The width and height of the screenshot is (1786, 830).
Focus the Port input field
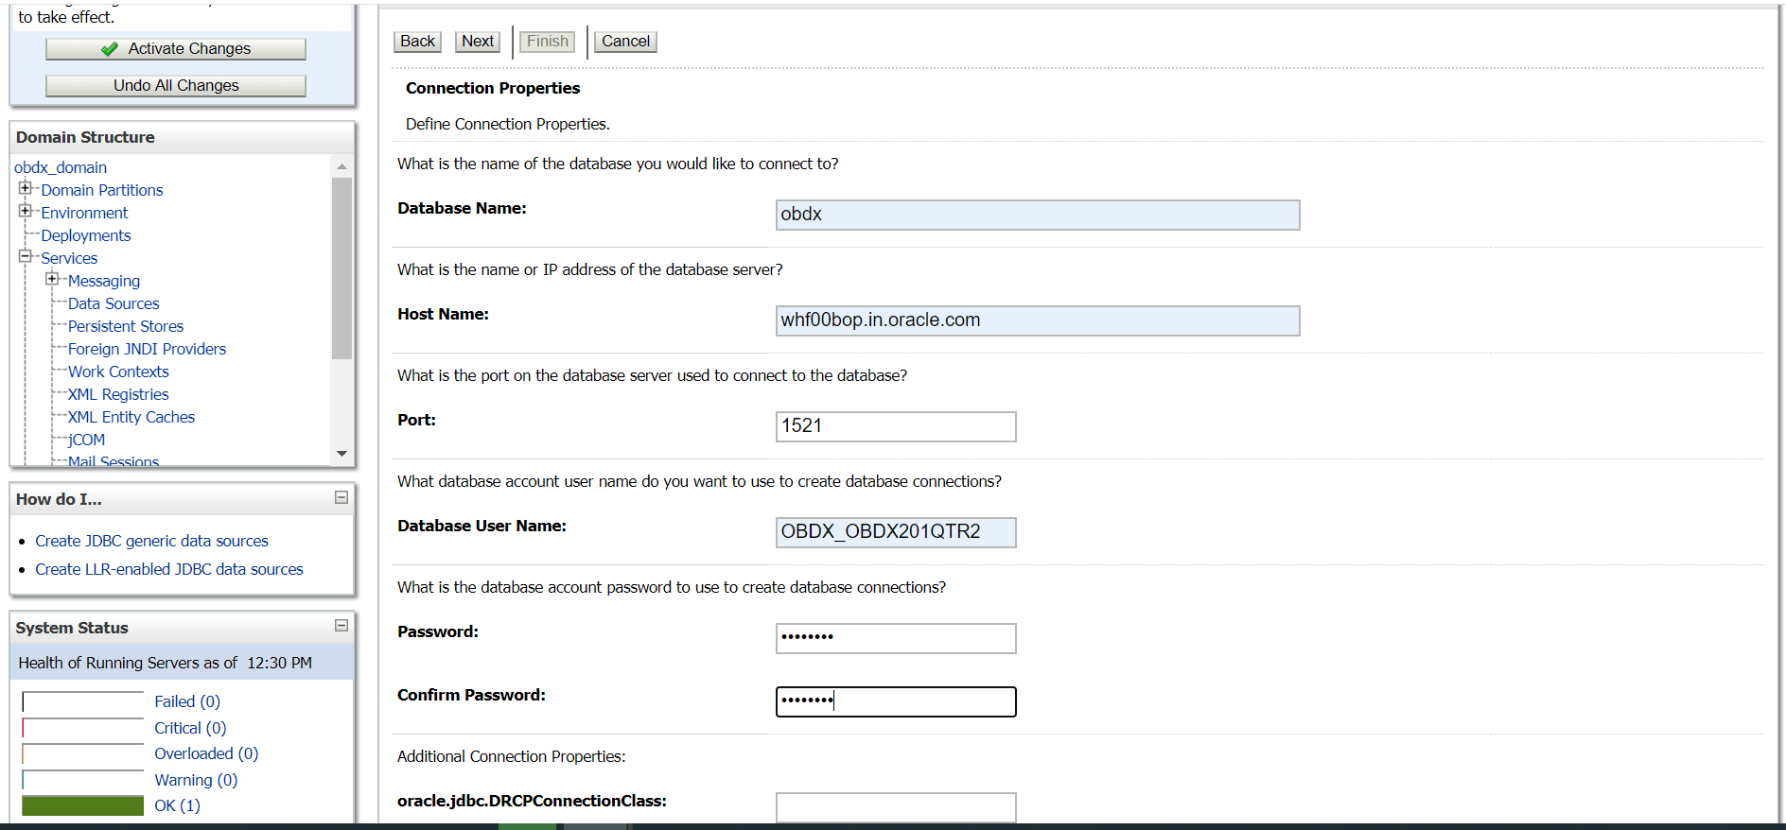[895, 426]
